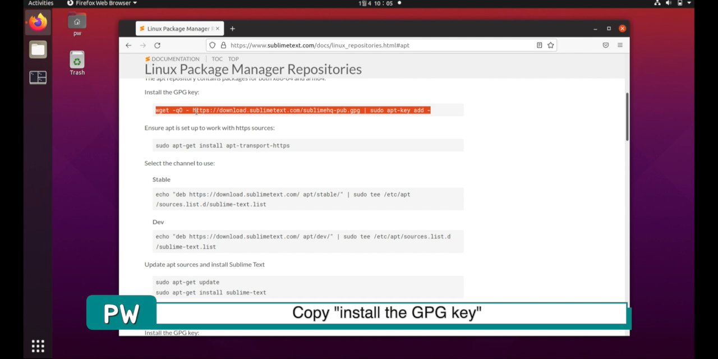Click 'Ensure apt is set up' sentence

coord(209,128)
